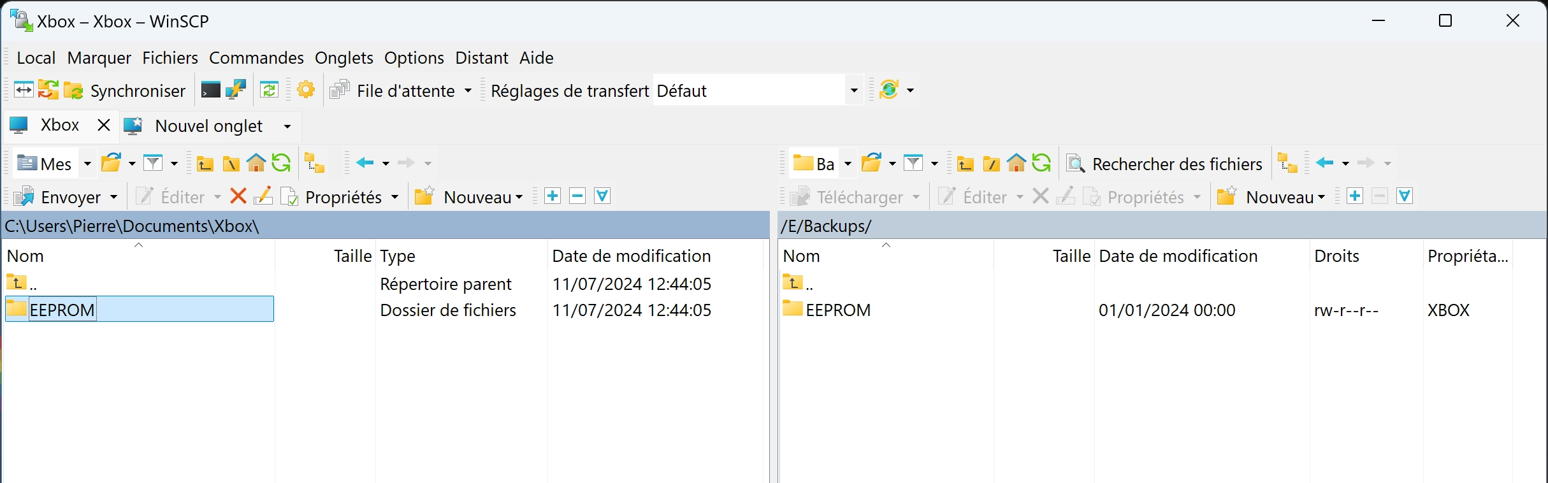Click the local open directory folder icon
Image resolution: width=1548 pixels, height=483 pixels.
click(x=112, y=163)
